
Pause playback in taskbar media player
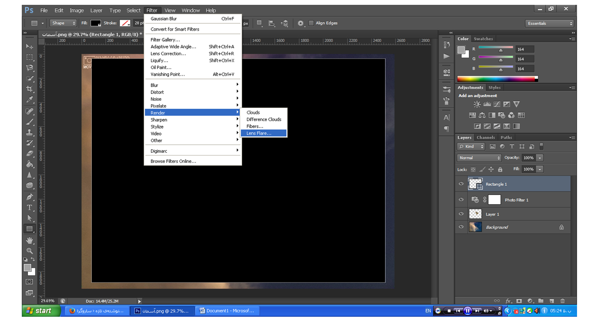(467, 311)
